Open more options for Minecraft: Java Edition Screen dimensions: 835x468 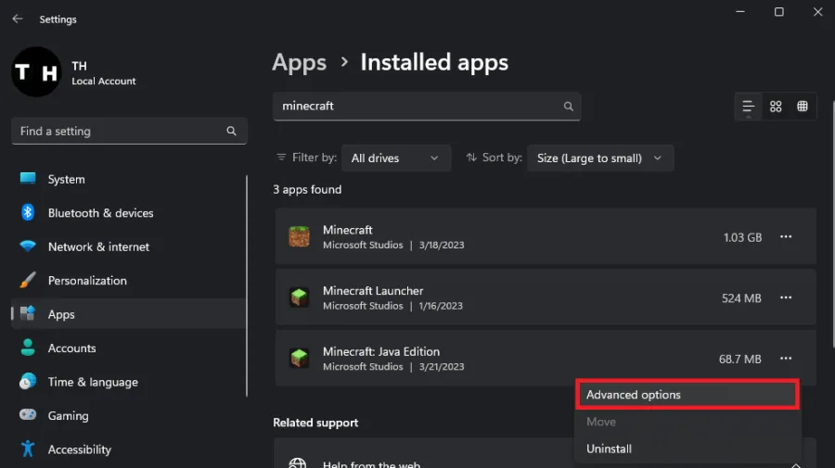[786, 359]
